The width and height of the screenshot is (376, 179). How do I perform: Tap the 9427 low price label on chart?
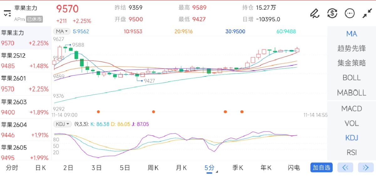coord(149,81)
